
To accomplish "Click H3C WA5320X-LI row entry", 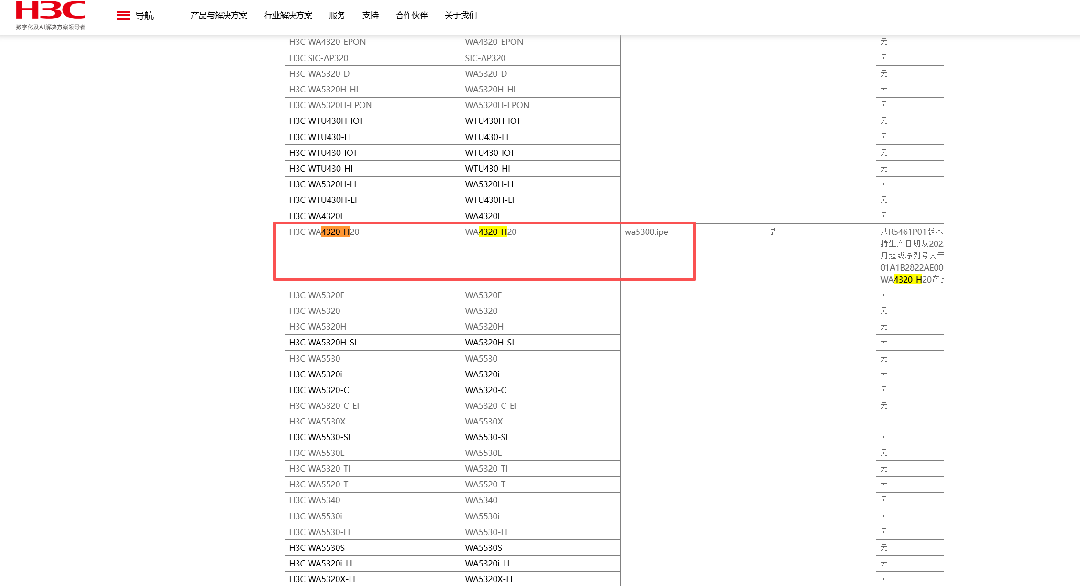I will click(322, 579).
